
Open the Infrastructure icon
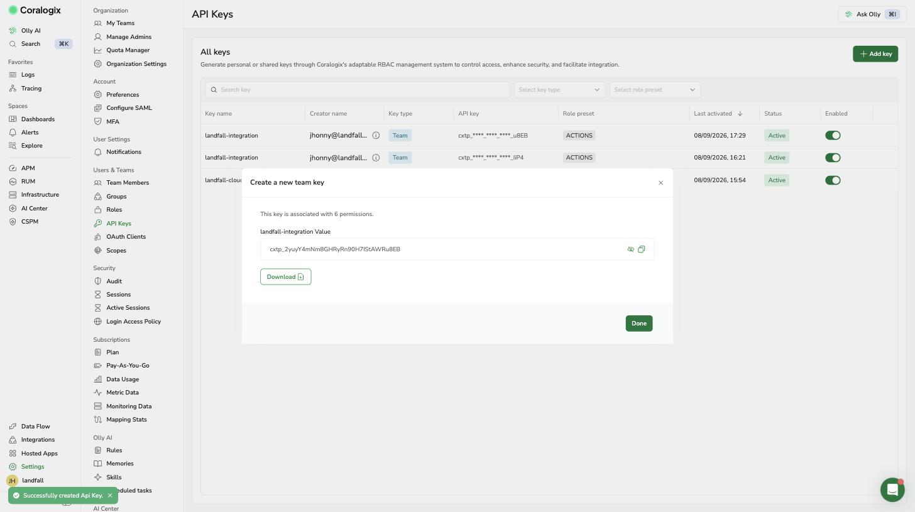pyautogui.click(x=13, y=195)
